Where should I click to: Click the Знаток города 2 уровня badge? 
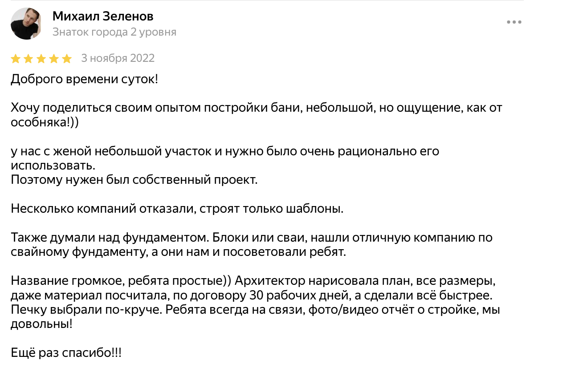coord(114,32)
